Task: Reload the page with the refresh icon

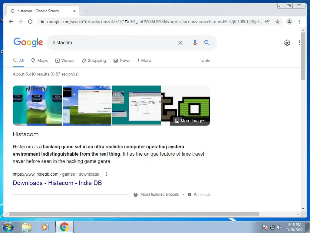Action: click(30, 22)
